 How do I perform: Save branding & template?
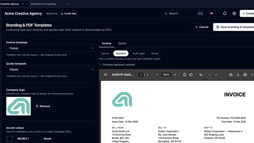pyautogui.click(x=234, y=27)
